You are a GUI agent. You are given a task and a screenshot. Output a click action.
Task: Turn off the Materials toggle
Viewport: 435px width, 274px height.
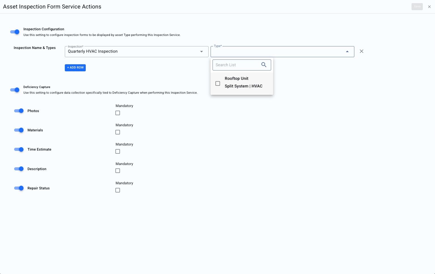coord(19,130)
